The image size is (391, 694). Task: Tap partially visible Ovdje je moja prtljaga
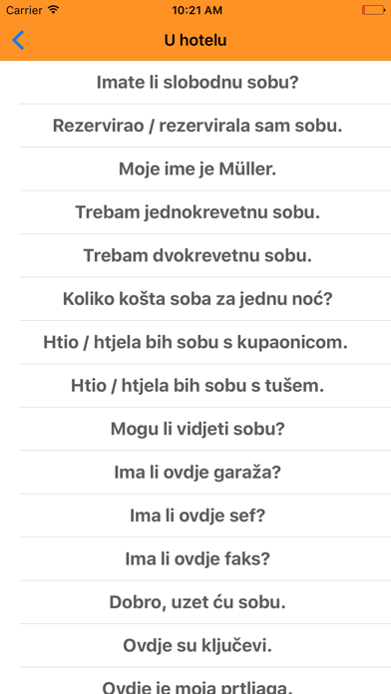coord(195,682)
